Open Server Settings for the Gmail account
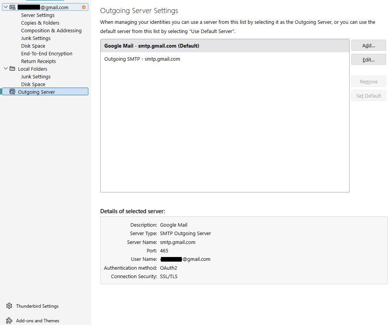This screenshot has height=325, width=390. (x=38, y=15)
